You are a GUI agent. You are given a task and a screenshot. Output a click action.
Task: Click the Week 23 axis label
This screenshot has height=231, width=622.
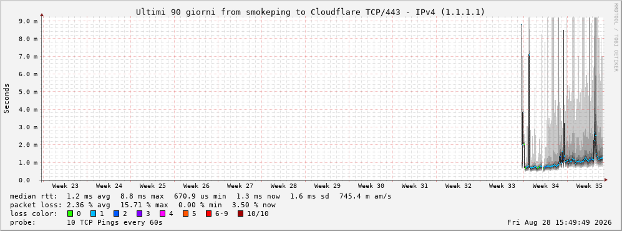(65, 186)
